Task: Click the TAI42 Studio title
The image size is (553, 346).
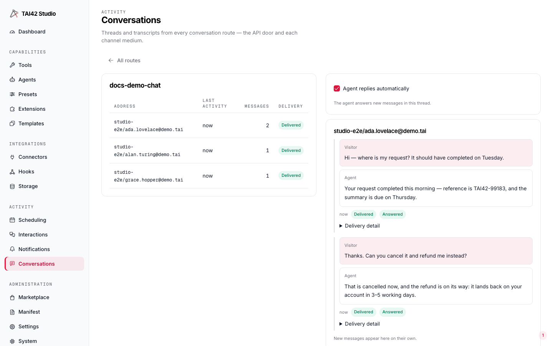Action: coord(39,14)
